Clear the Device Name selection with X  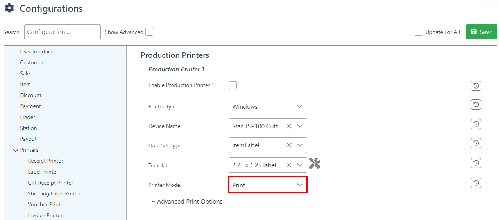(289, 126)
